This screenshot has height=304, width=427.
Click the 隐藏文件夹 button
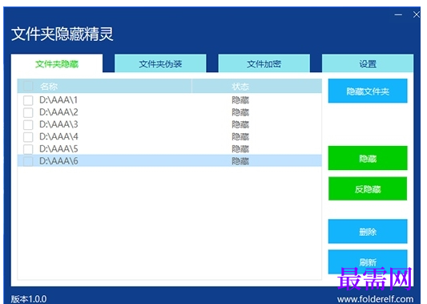[368, 91]
